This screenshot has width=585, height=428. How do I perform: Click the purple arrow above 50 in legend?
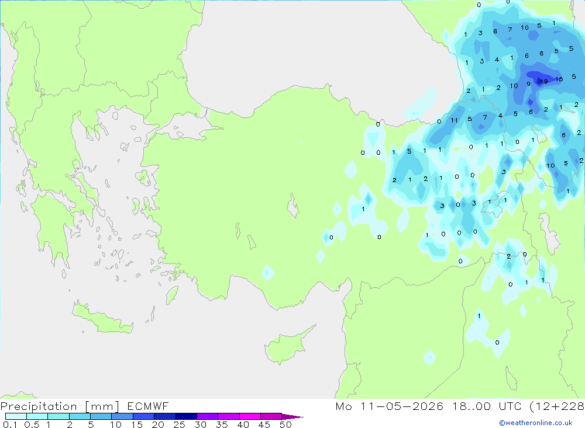click(292, 417)
